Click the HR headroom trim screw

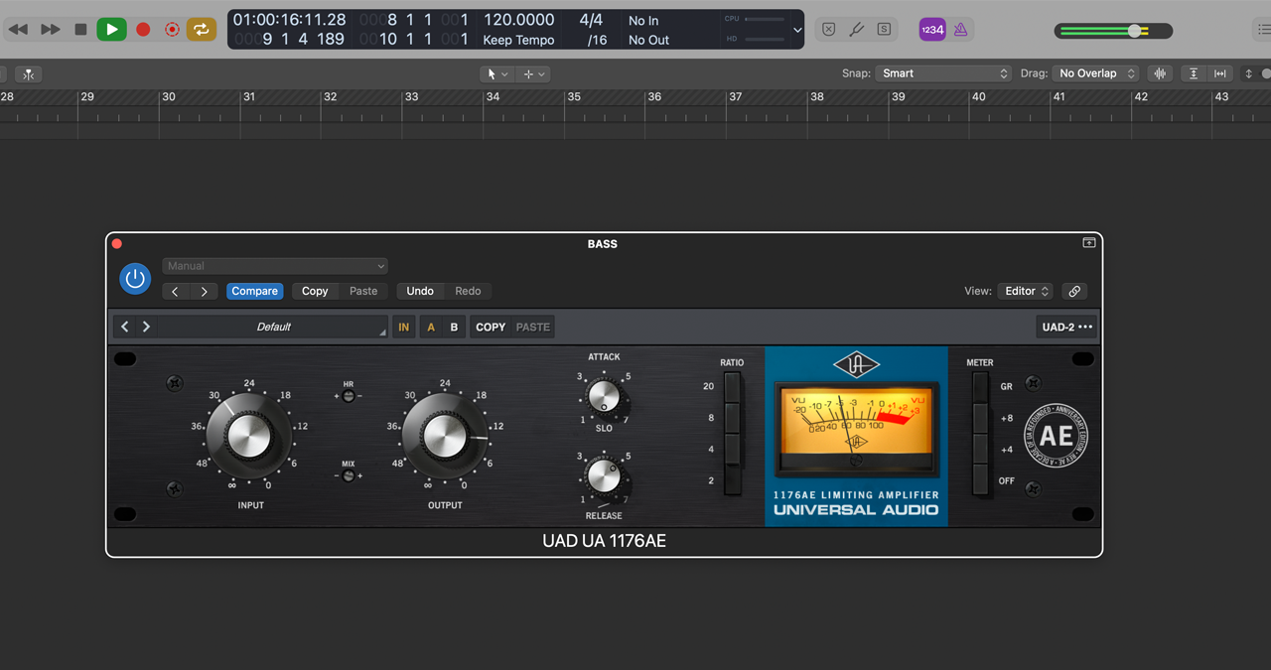point(349,396)
